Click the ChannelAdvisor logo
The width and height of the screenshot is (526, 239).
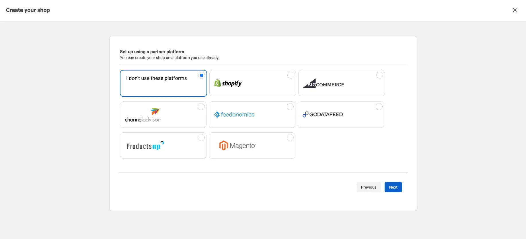point(143,115)
